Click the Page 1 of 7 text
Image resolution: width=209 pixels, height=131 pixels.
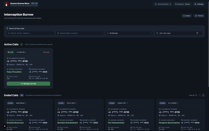pyautogui.click(x=193, y=95)
